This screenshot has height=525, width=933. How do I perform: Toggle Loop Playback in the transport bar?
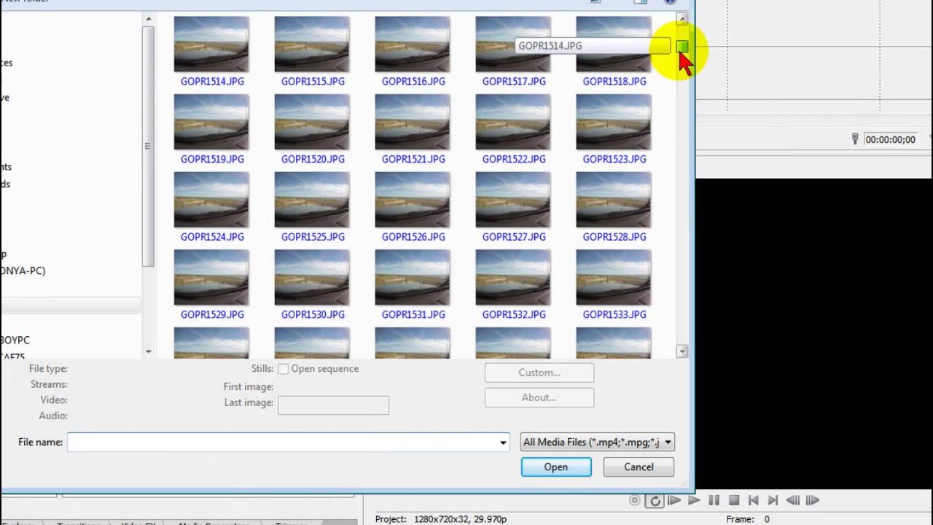pyautogui.click(x=655, y=500)
